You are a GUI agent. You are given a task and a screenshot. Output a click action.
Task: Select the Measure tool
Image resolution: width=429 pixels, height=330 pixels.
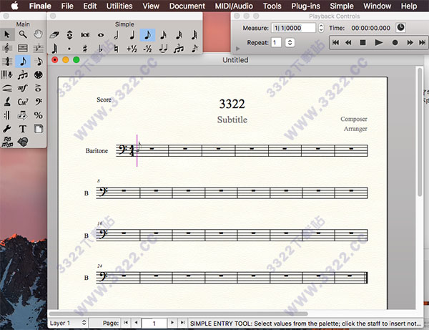tap(23, 48)
